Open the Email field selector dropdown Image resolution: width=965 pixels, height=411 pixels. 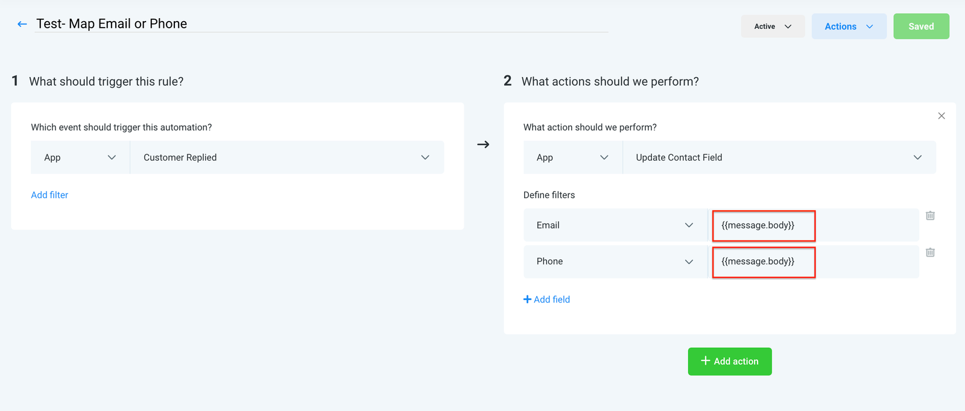[x=615, y=225]
